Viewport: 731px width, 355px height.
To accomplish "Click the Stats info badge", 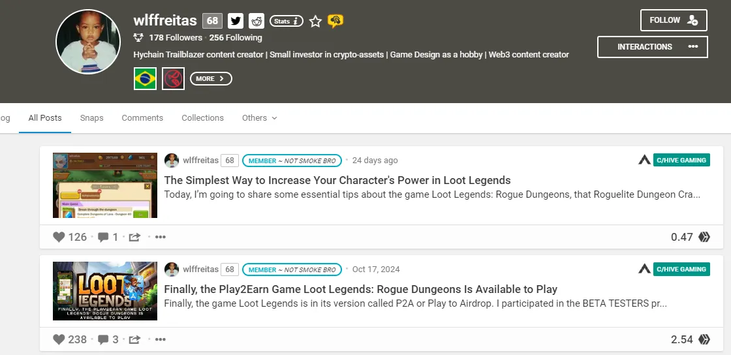I will [287, 21].
